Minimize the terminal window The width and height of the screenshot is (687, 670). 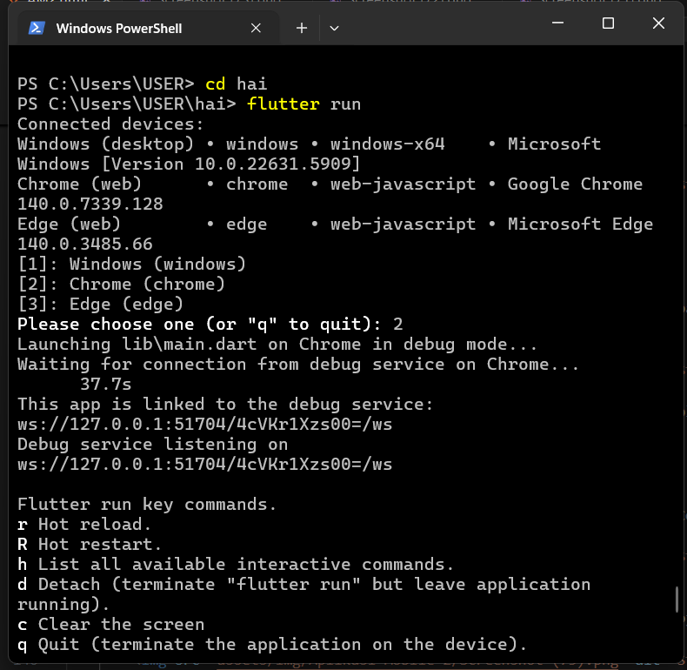coord(557,23)
